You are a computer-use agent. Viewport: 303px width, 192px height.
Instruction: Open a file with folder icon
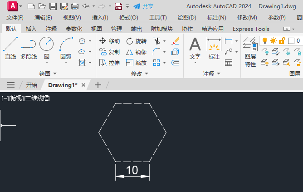(42, 6)
